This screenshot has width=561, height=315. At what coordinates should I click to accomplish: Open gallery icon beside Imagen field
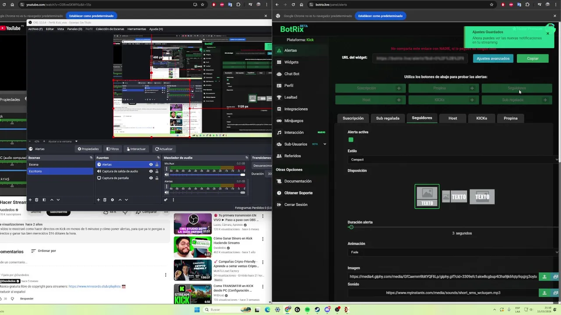click(555, 276)
